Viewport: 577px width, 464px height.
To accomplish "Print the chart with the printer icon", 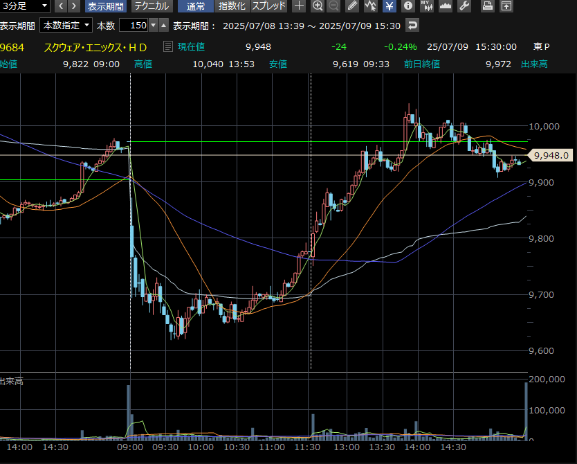I will click(488, 6).
